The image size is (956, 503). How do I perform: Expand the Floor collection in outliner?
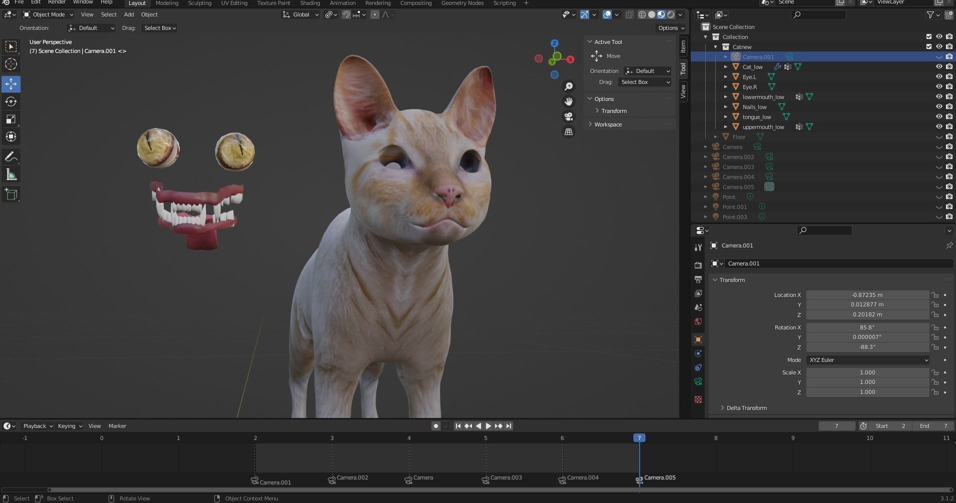click(x=716, y=136)
